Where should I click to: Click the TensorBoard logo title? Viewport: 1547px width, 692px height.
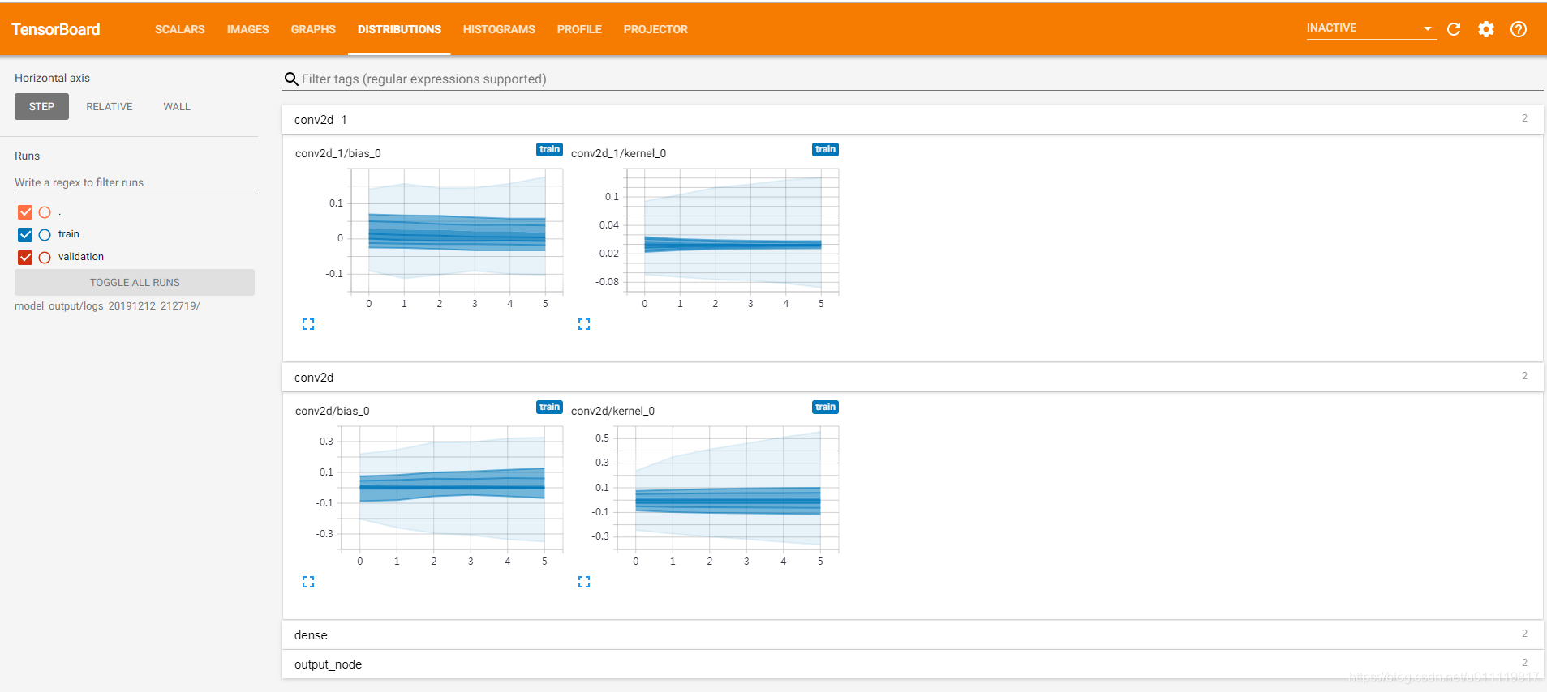point(56,29)
